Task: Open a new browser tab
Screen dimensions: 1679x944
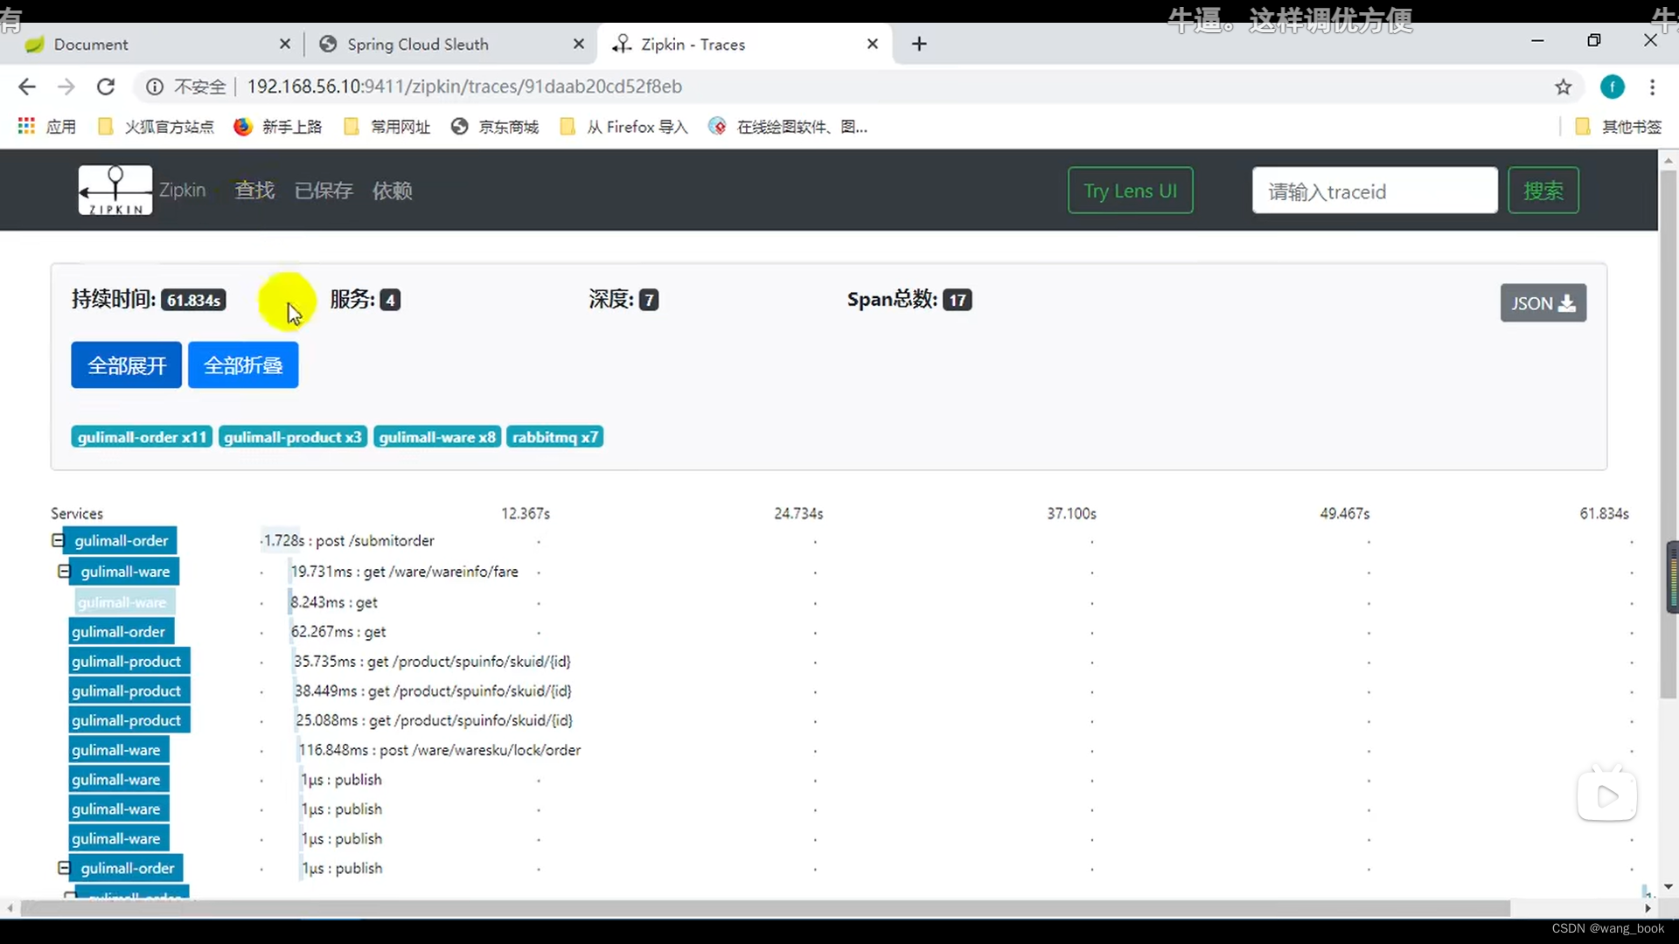Action: point(919,44)
